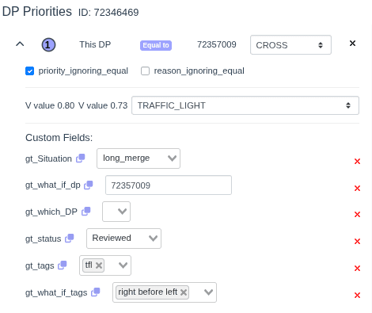Open the CROSS dropdown
The width and height of the screenshot is (372, 313).
(290, 45)
